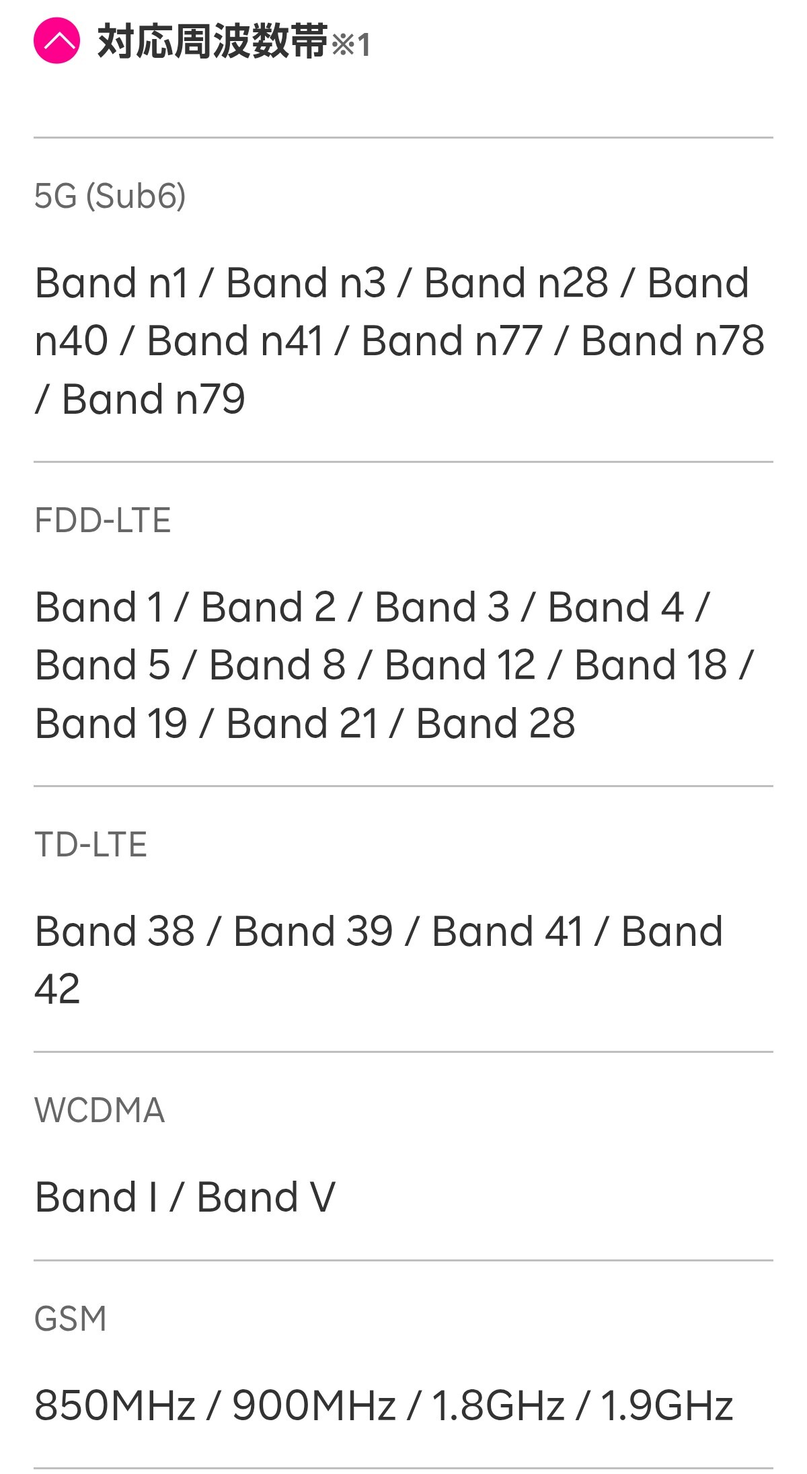The height and width of the screenshot is (1474, 807).
Task: Click the Band 12 entry
Action: pos(460,666)
